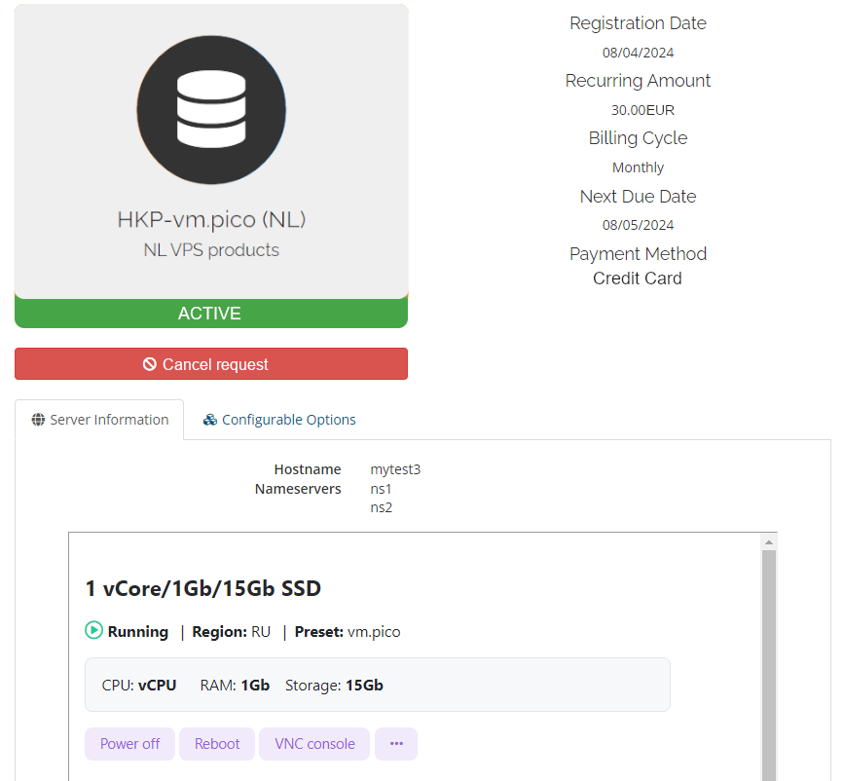Open the three-dots more actions menu

coord(396,744)
